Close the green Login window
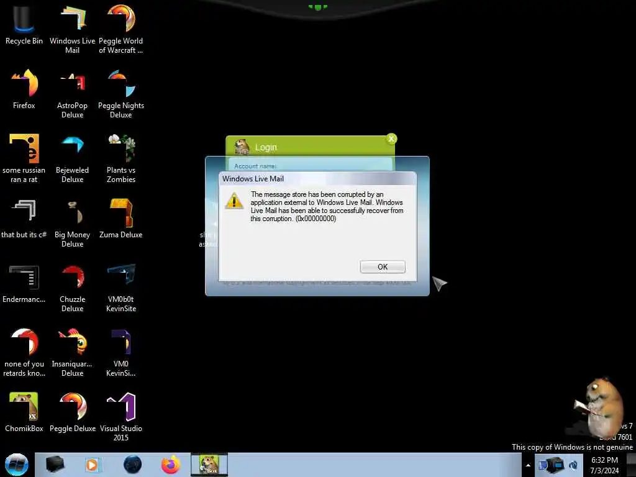 391,139
